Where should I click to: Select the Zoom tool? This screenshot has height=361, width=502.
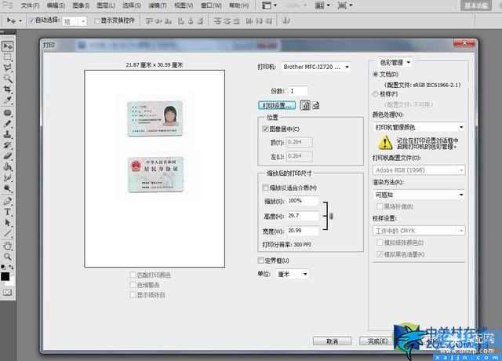pyautogui.click(x=7, y=257)
